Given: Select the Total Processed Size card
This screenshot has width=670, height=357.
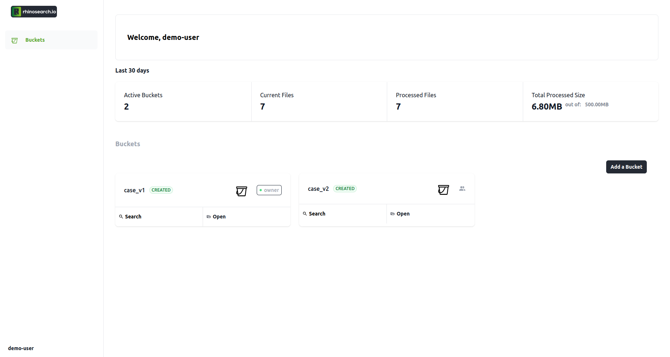Looking at the screenshot, I should (590, 102).
